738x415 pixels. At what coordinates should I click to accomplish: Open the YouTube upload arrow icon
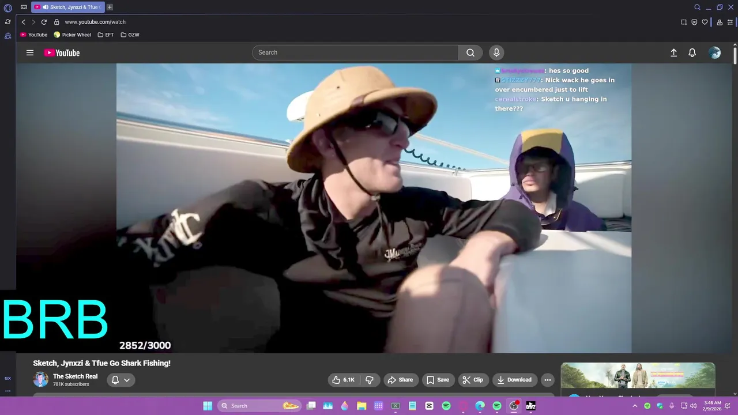(x=673, y=52)
